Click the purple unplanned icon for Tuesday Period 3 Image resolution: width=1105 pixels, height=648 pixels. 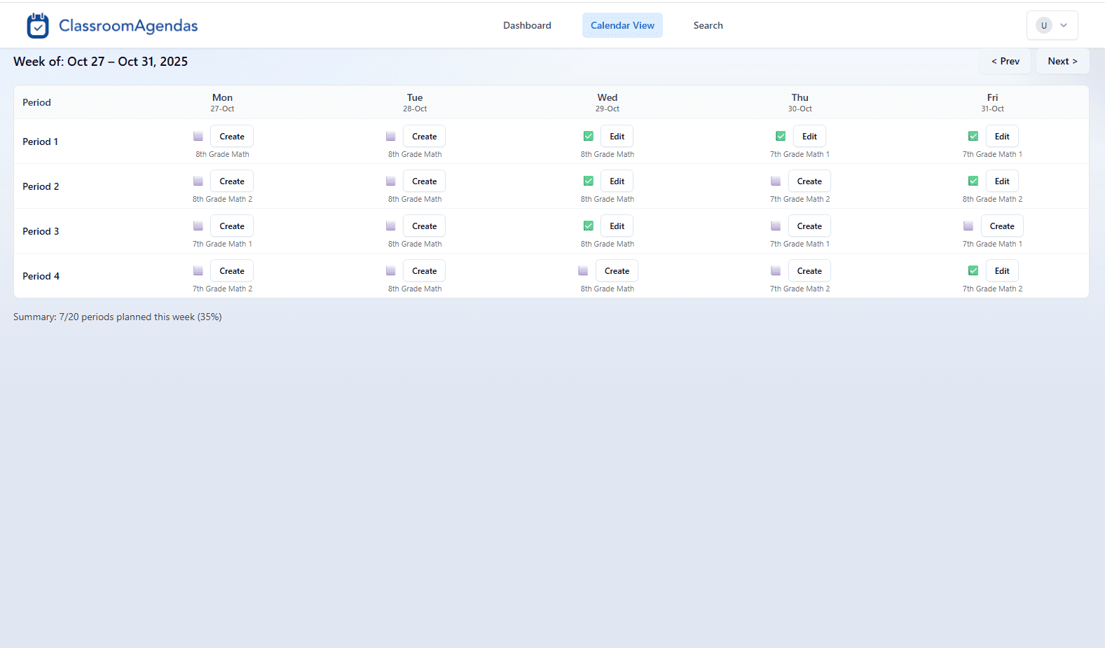tap(391, 226)
